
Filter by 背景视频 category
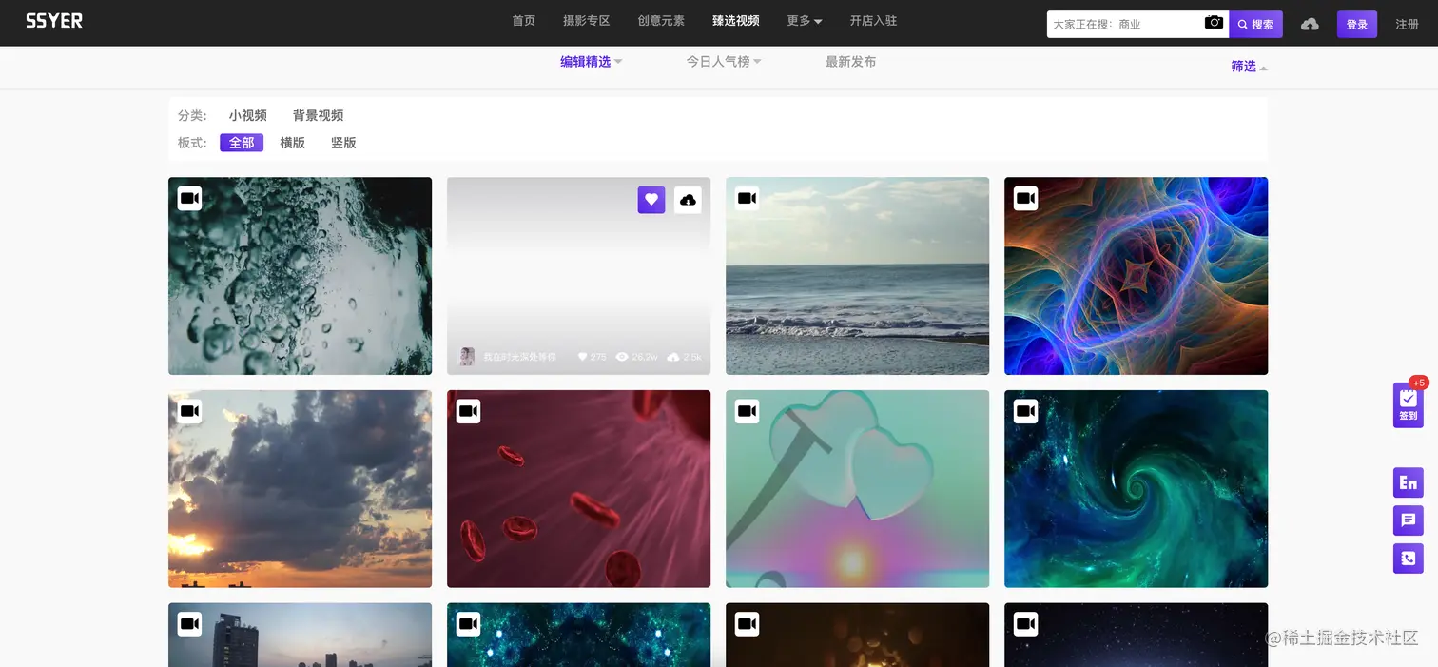318,115
